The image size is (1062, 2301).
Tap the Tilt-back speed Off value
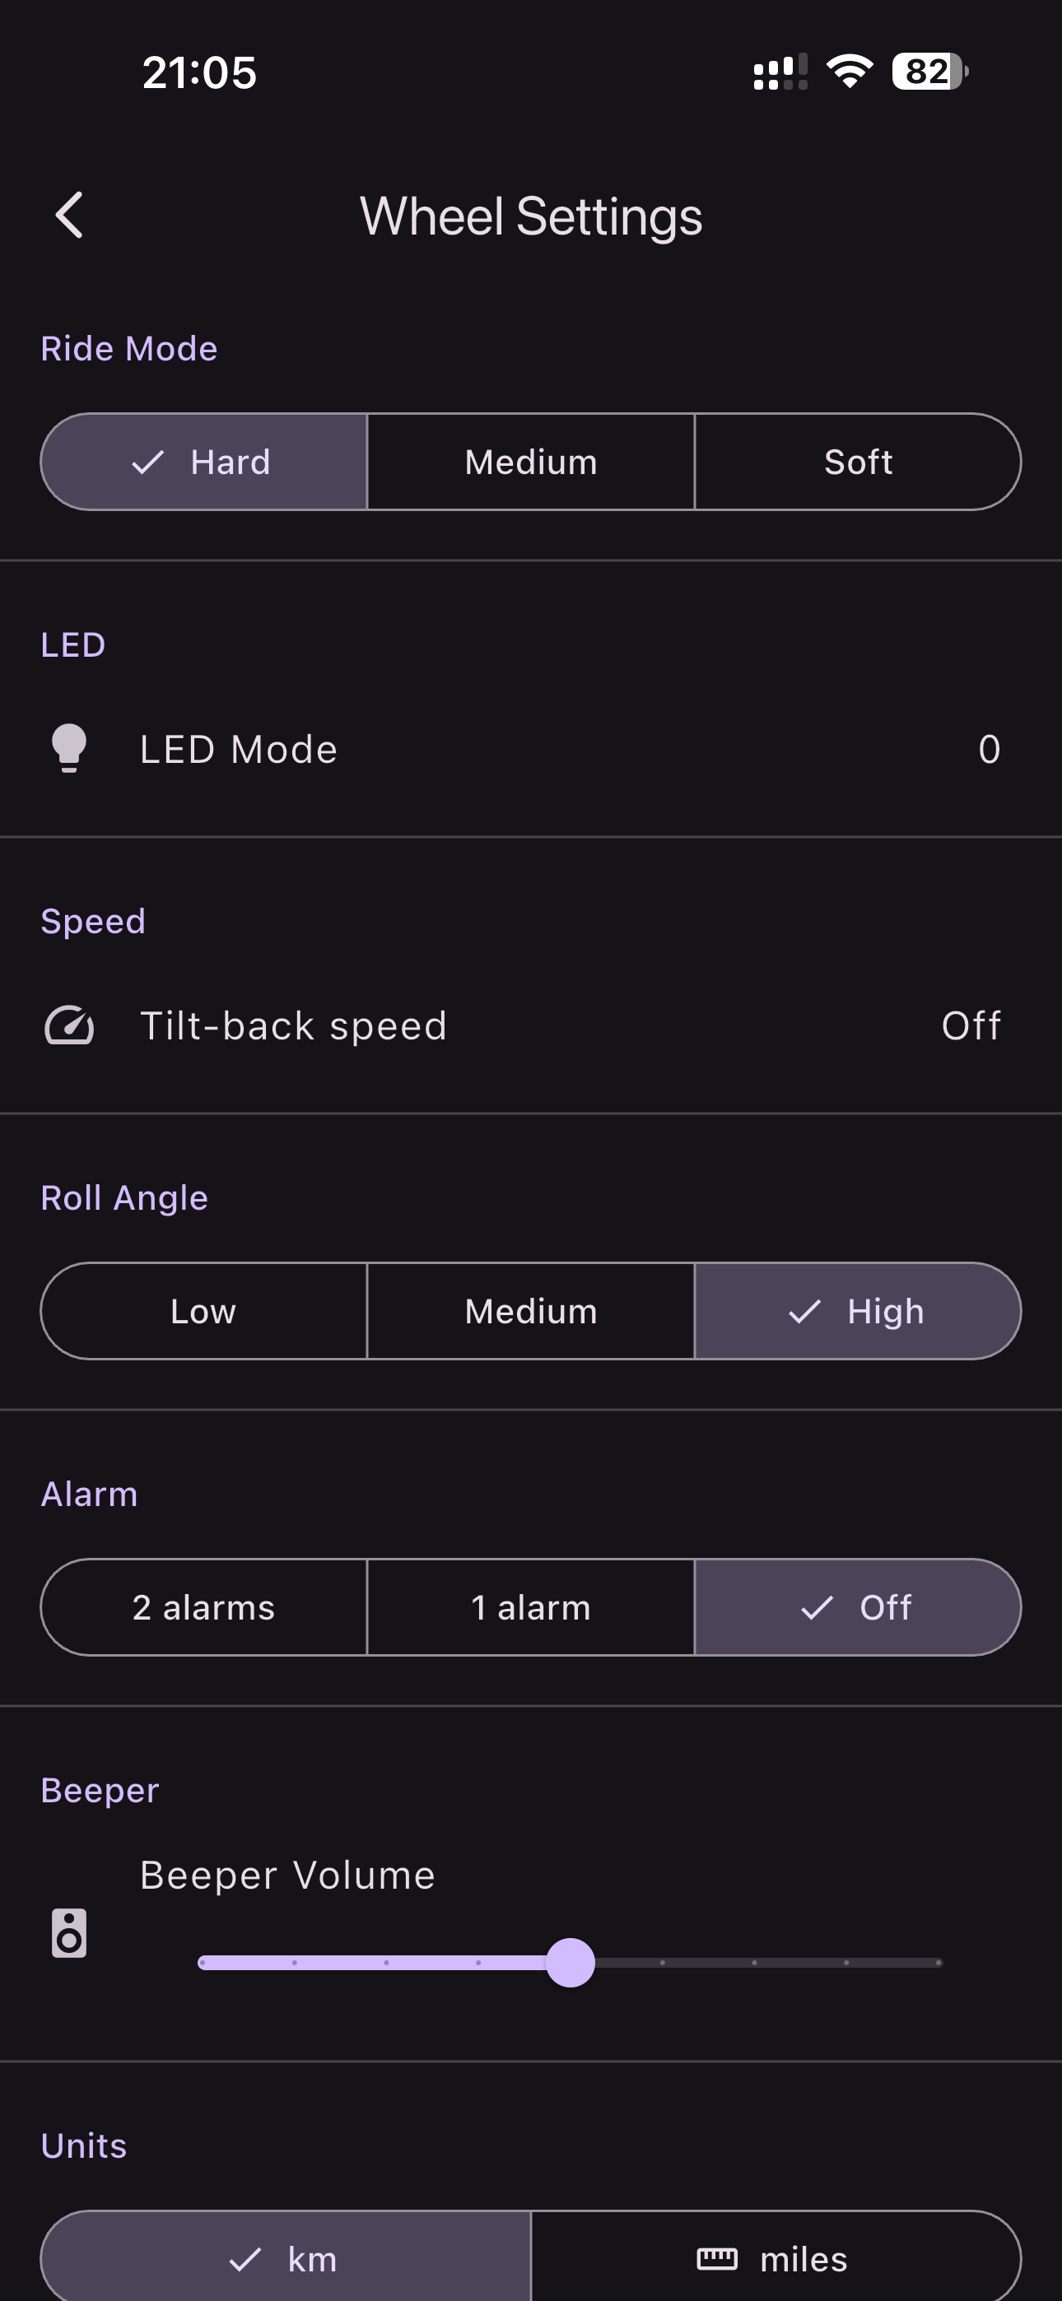[x=971, y=1025]
